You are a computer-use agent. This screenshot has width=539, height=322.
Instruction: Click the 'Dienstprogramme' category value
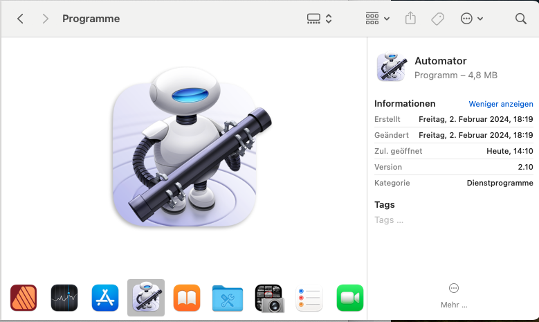tap(500, 183)
